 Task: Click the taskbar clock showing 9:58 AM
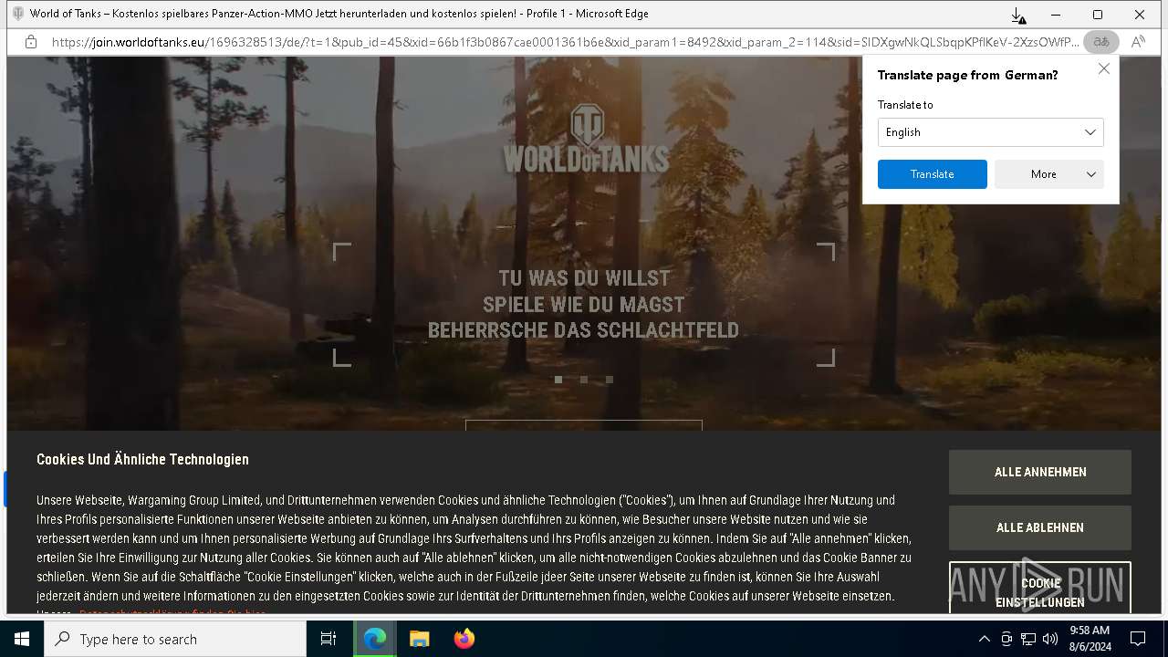1090,639
